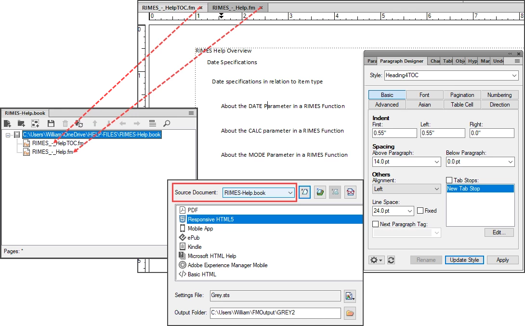Click the magnifier search icon in book panel
Image resolution: width=525 pixels, height=326 pixels.
click(166, 123)
